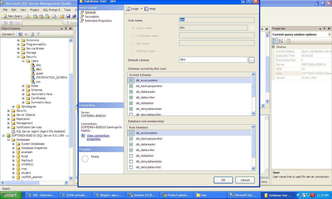Click the Save All toolbar icon
332x199 pixels.
click(x=74, y=16)
